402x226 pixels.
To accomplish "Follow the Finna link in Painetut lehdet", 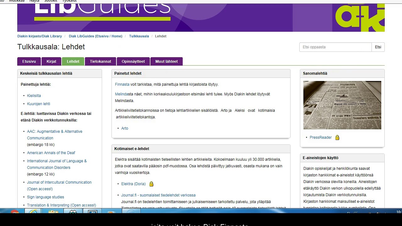I will point(122,84).
